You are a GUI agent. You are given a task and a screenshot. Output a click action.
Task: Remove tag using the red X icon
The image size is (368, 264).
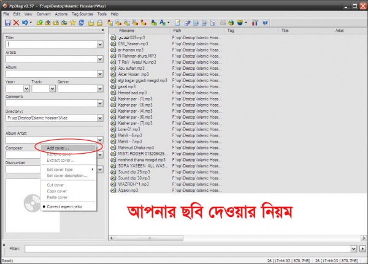tap(16, 23)
